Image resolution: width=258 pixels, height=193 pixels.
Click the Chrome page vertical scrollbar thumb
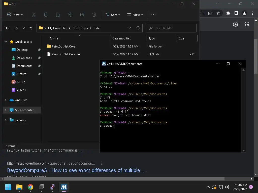click(256, 56)
